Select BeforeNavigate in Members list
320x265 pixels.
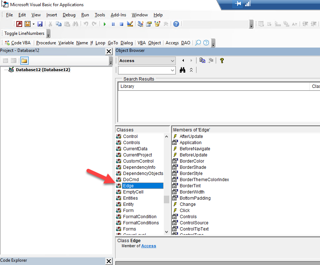(195, 149)
